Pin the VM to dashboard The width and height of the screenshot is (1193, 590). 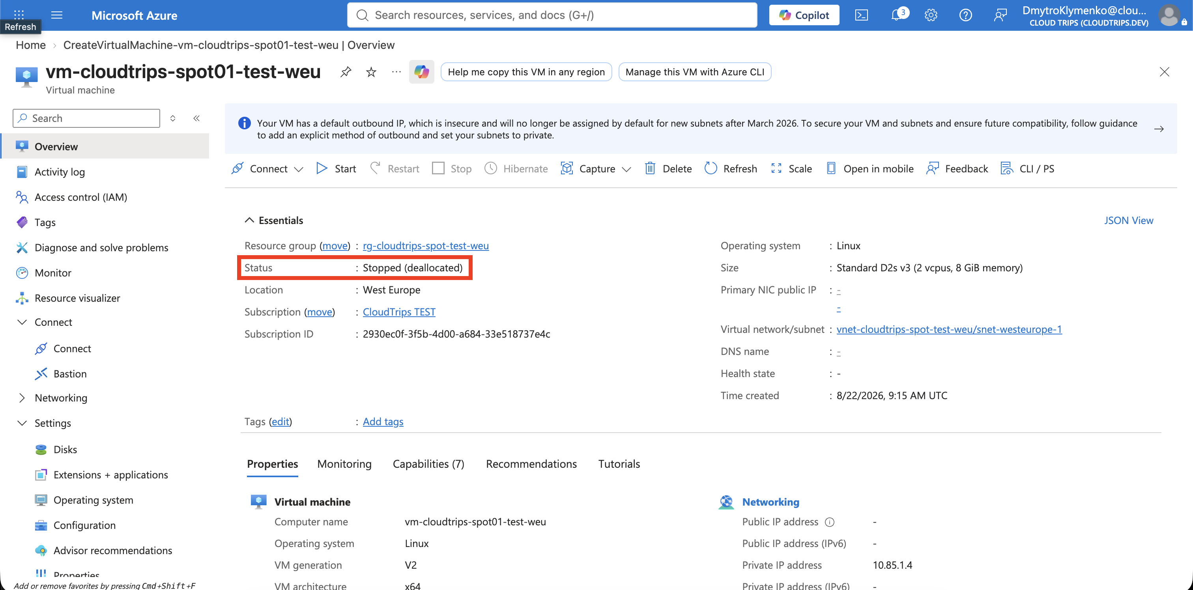click(x=346, y=72)
